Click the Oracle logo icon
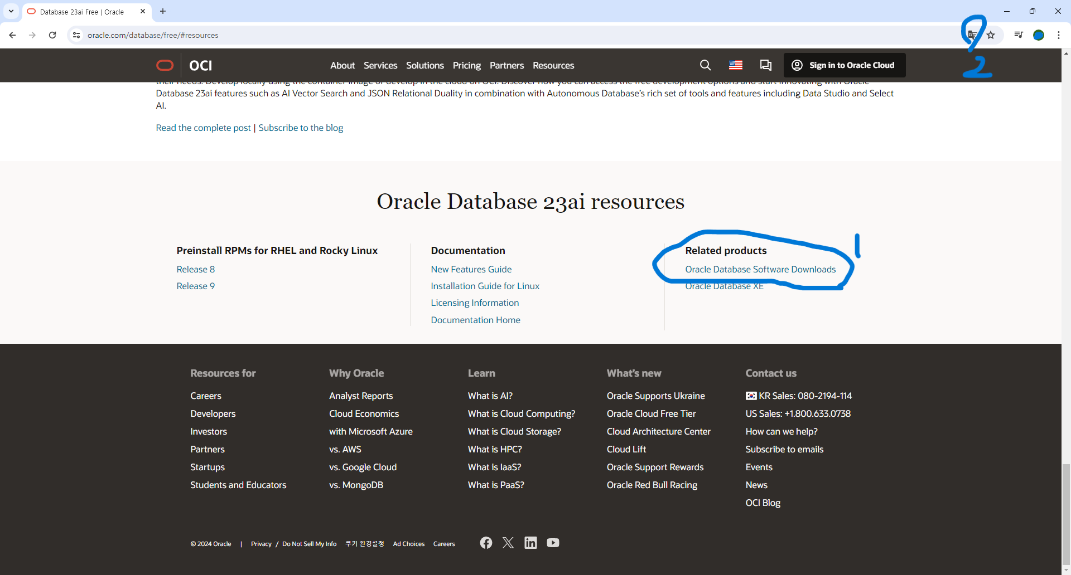The width and height of the screenshot is (1071, 575). (x=165, y=65)
